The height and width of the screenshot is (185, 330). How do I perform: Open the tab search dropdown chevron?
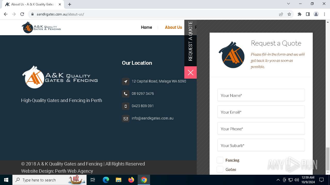click(288, 4)
